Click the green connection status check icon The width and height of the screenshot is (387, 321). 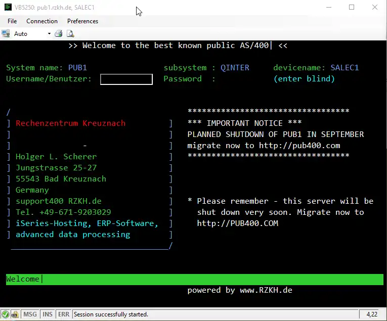click(x=5, y=314)
